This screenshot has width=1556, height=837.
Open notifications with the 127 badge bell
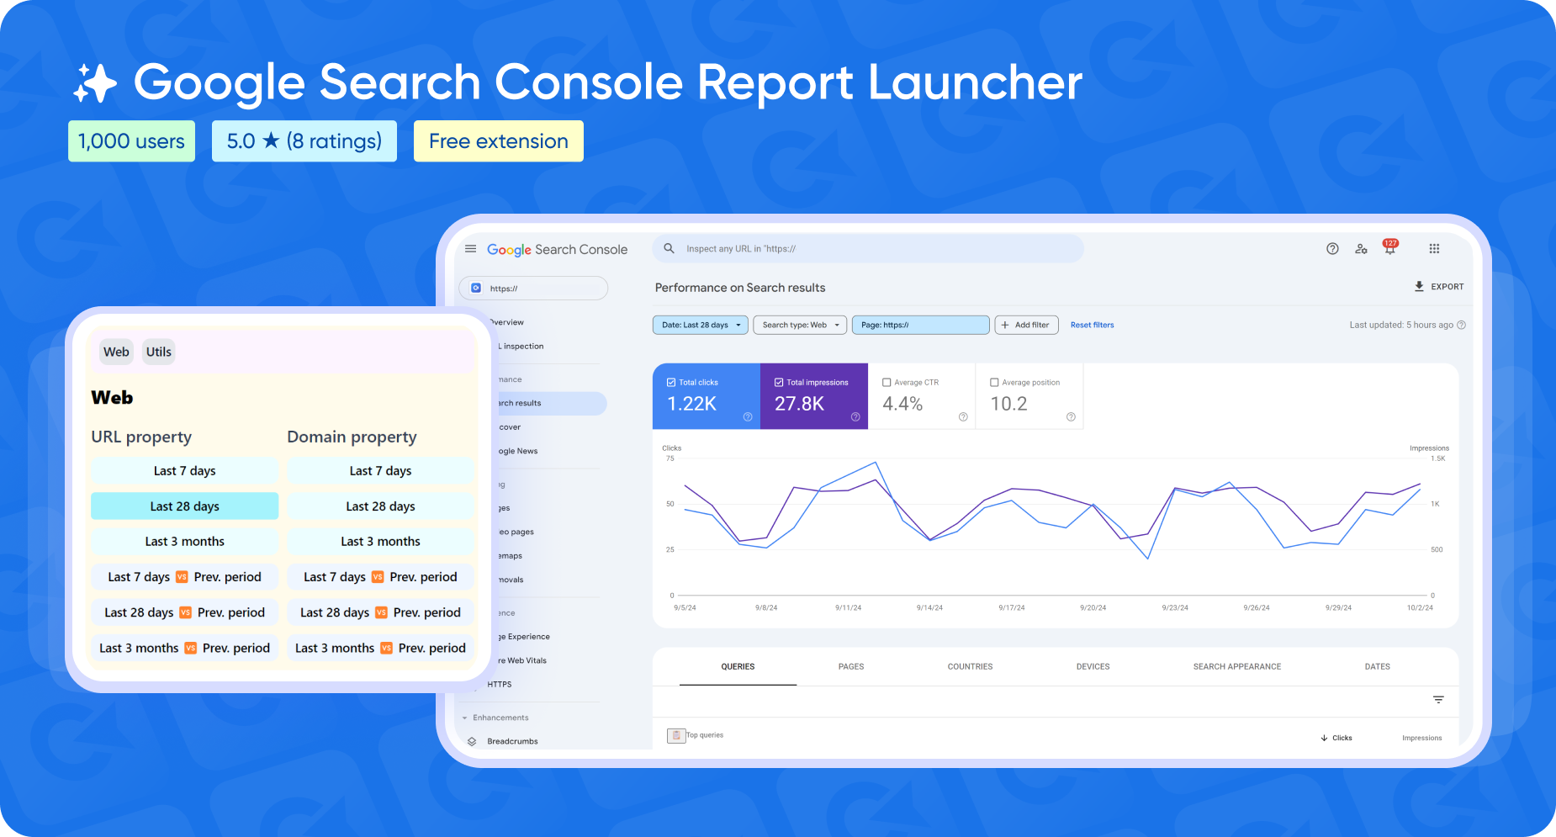[1389, 249]
